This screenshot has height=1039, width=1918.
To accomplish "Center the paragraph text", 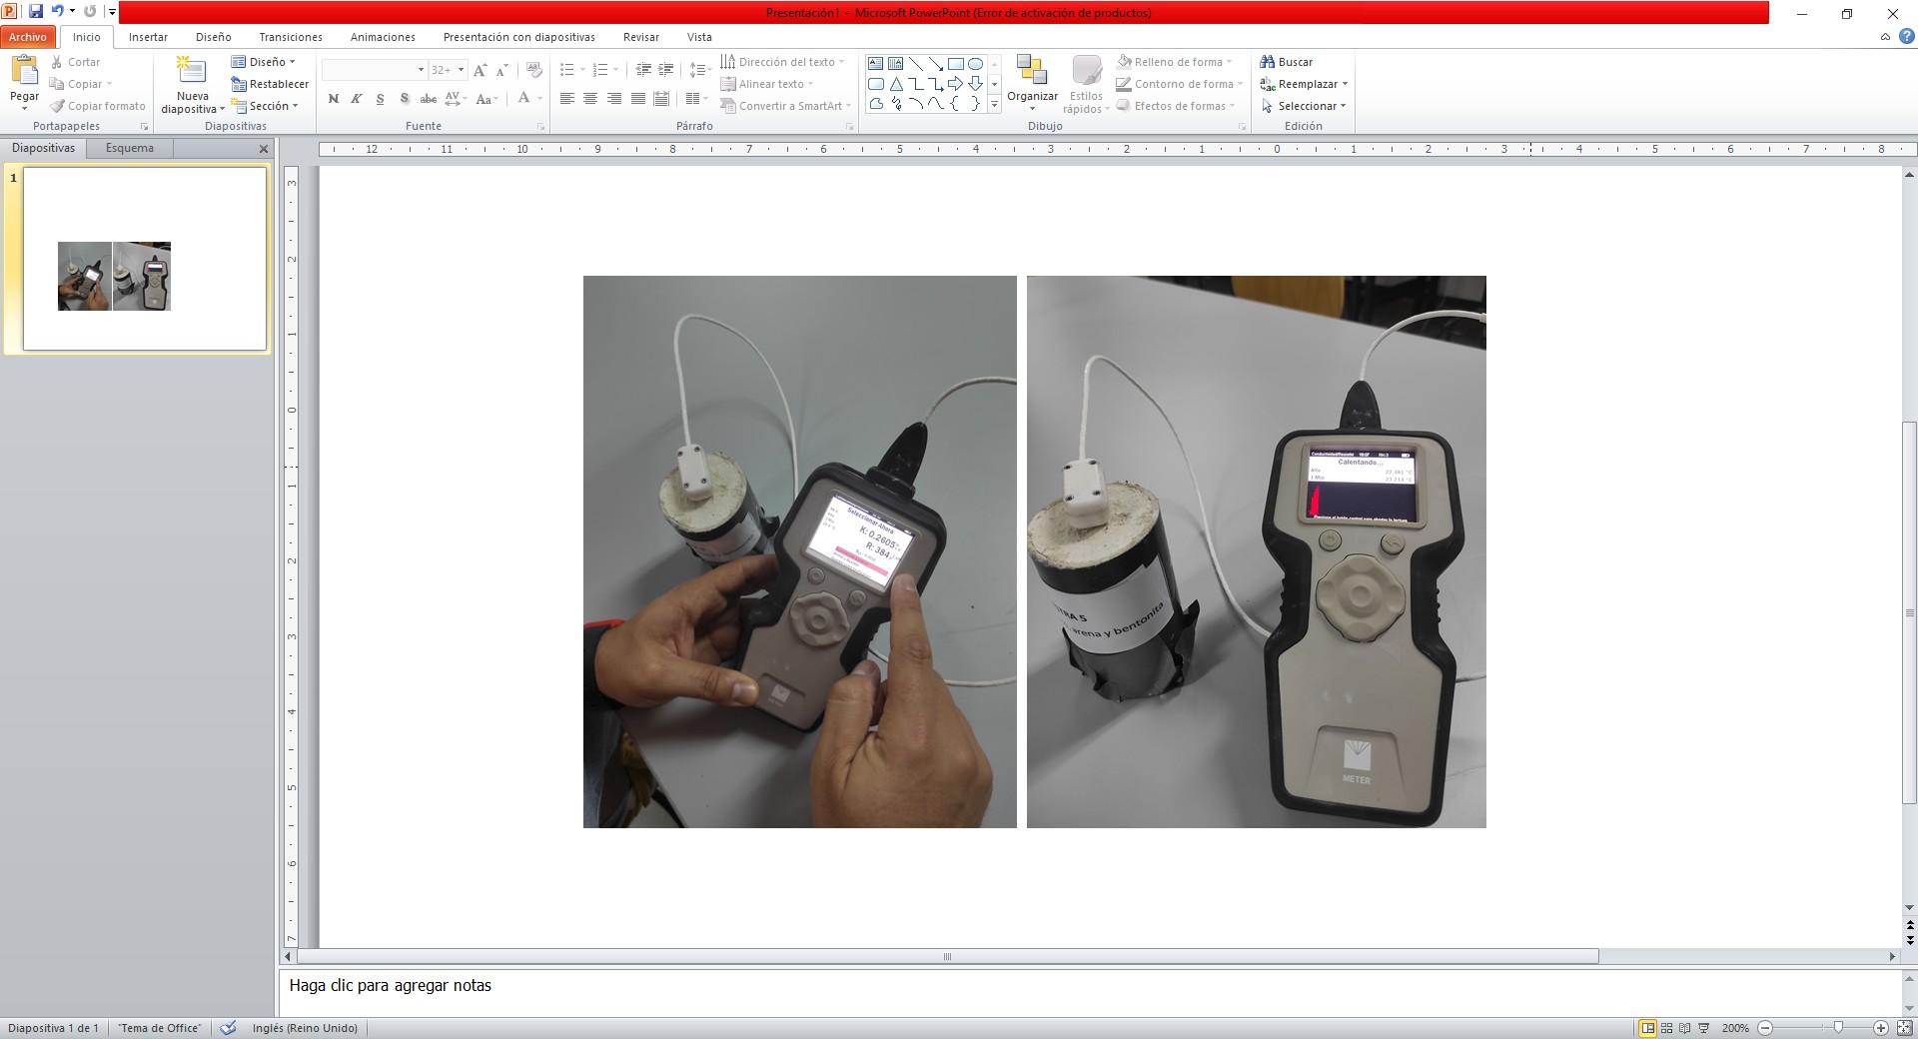I will click(x=590, y=99).
